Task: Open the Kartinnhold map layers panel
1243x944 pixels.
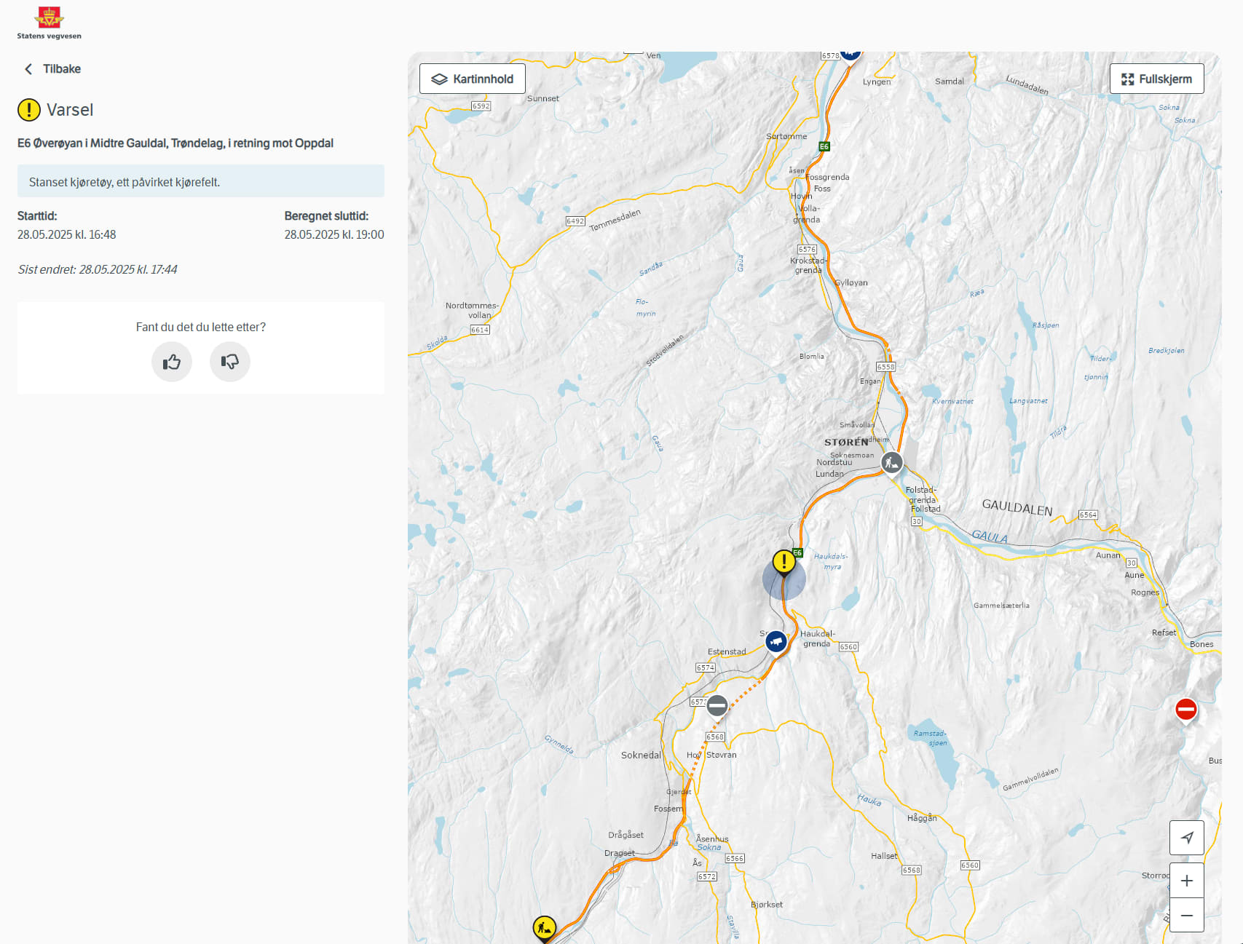Action: click(473, 79)
